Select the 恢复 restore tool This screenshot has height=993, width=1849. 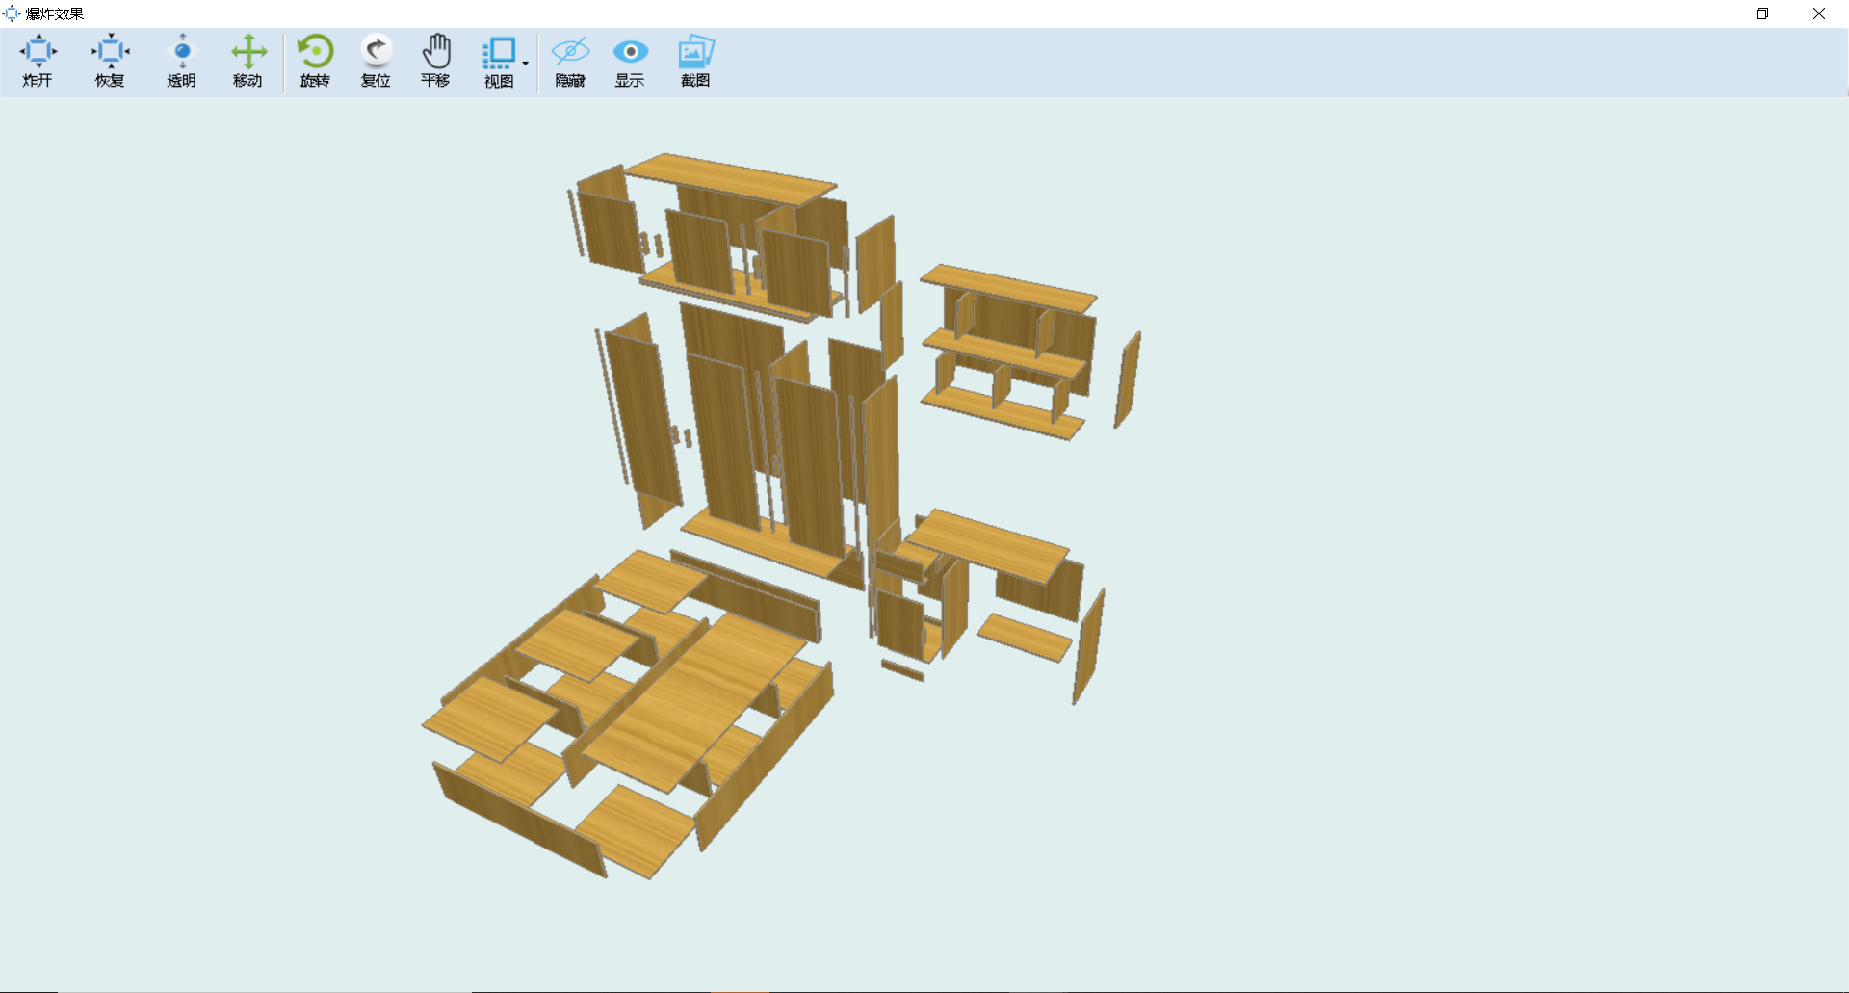tap(110, 61)
